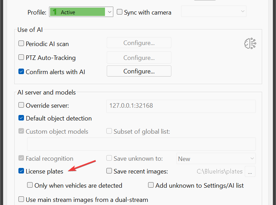This screenshot has width=276, height=205.
Task: Open the Save unknown to dropdown
Action: [216, 159]
